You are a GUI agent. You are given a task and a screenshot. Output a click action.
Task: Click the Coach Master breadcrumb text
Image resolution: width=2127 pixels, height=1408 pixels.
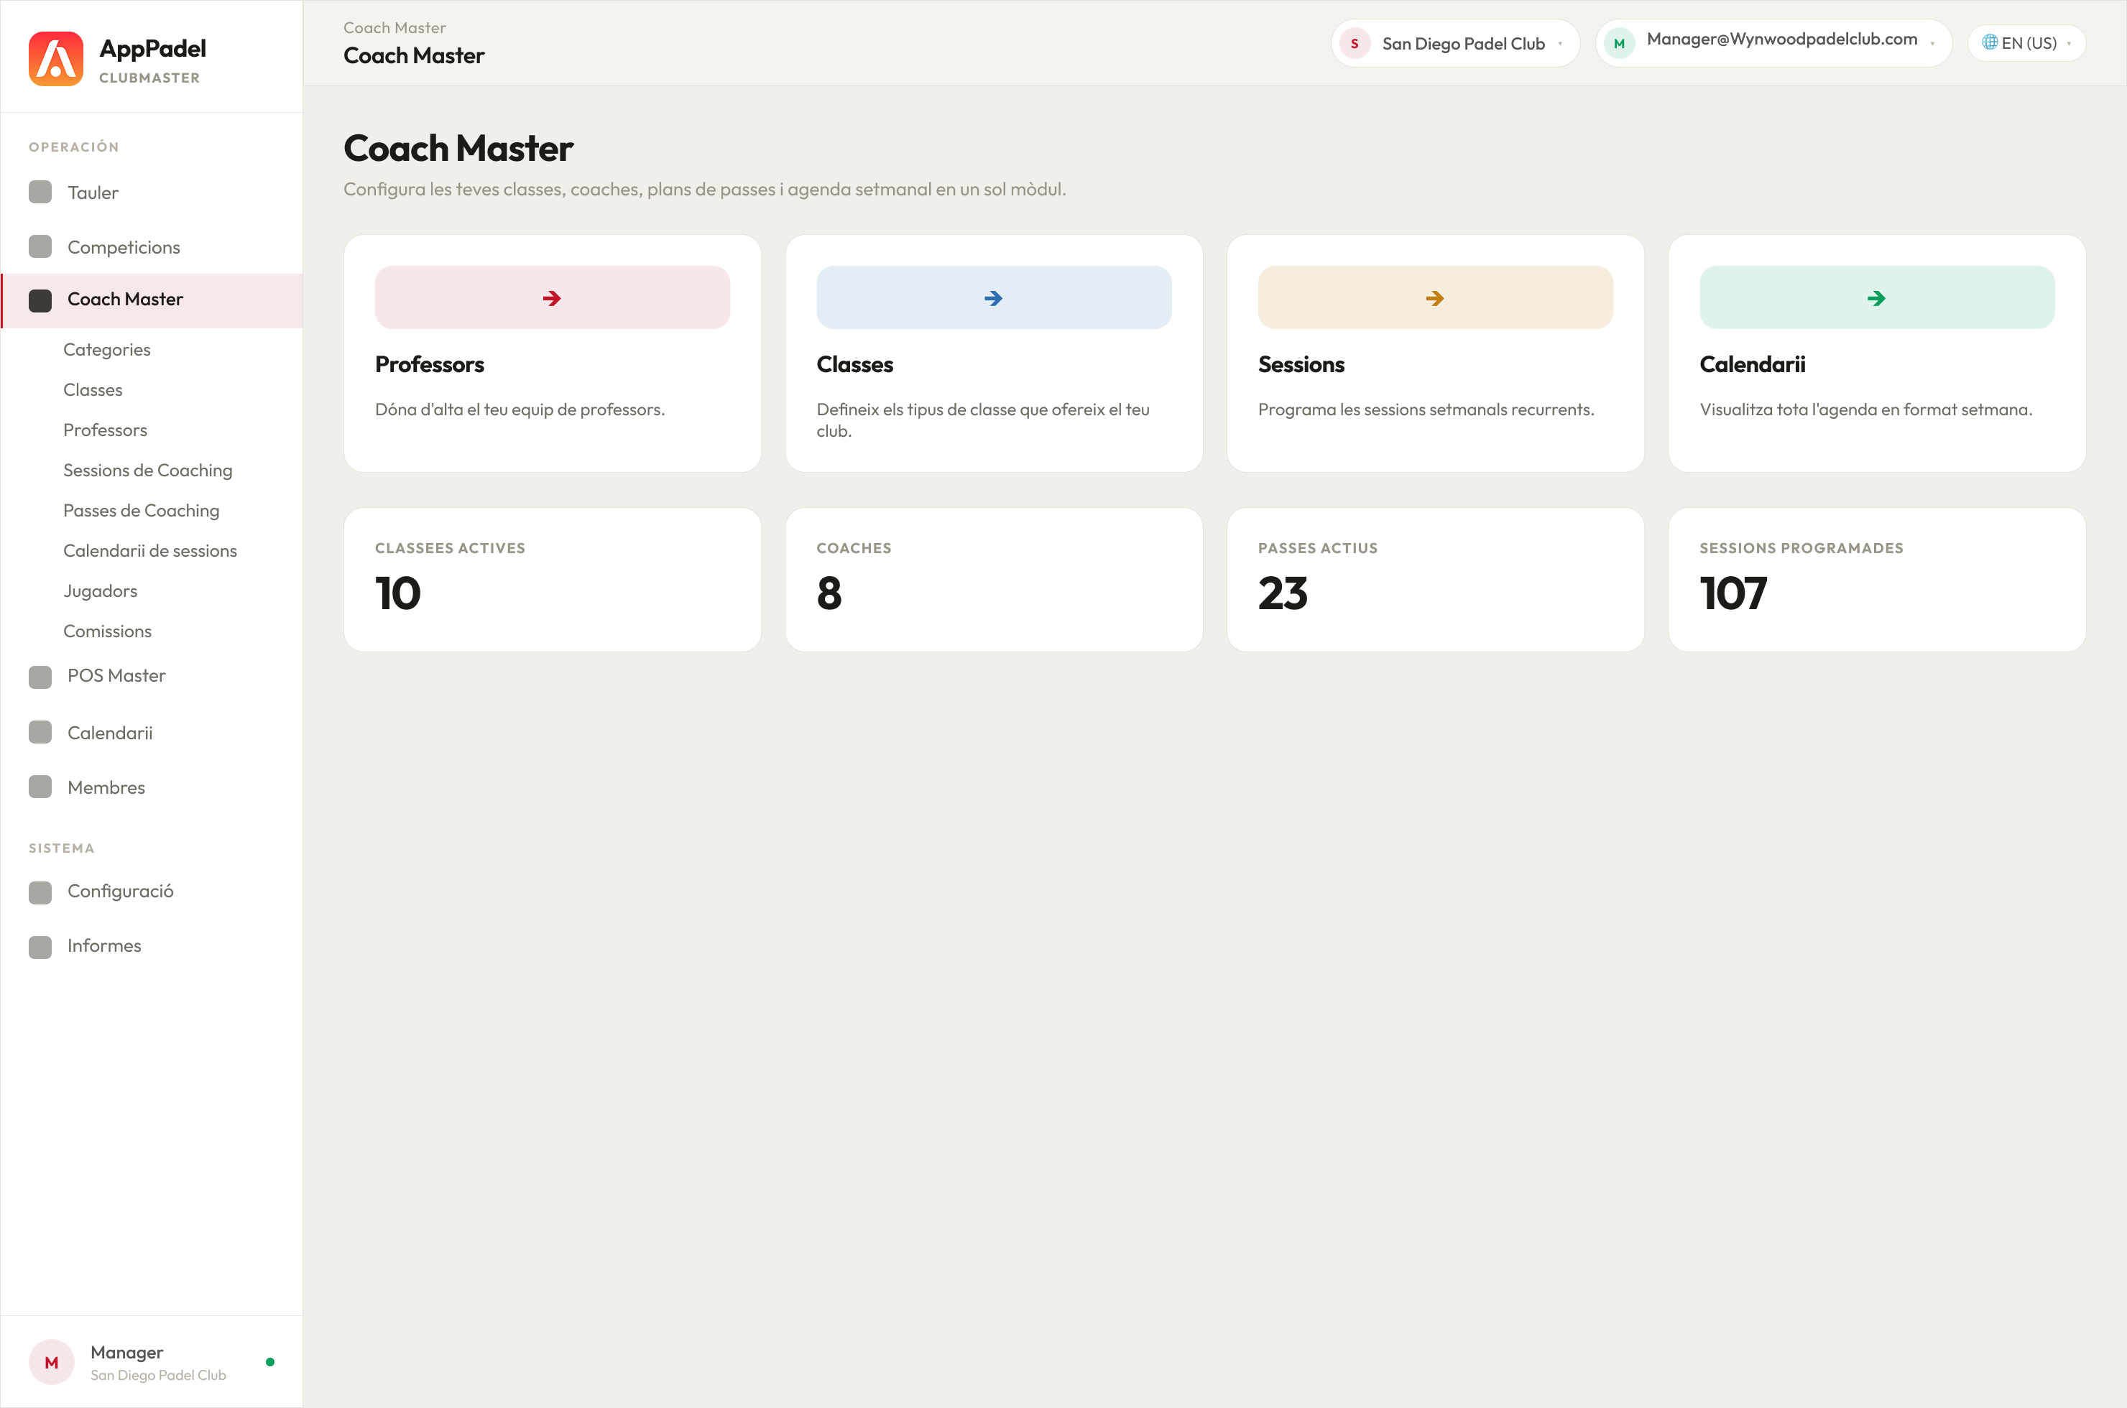click(x=395, y=28)
